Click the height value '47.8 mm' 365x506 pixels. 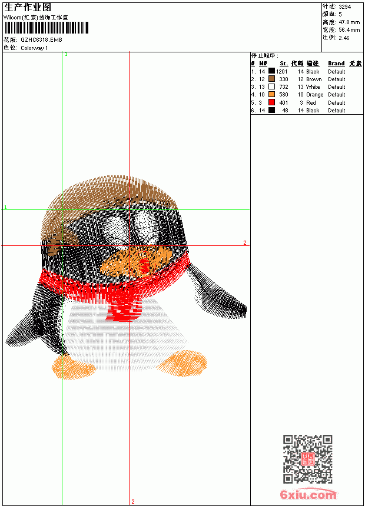(x=349, y=22)
